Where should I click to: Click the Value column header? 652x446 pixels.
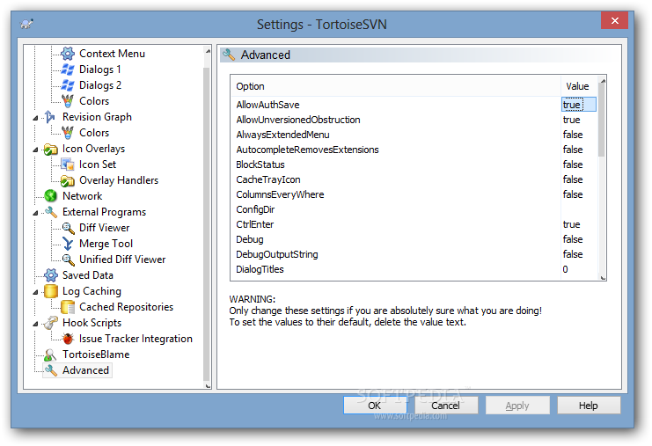tap(579, 86)
